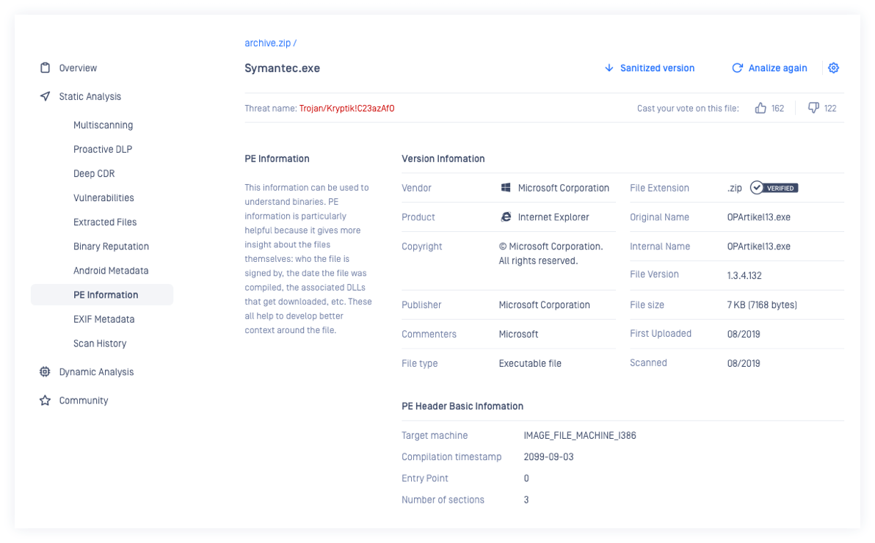Go to Extracted Files page

point(105,222)
